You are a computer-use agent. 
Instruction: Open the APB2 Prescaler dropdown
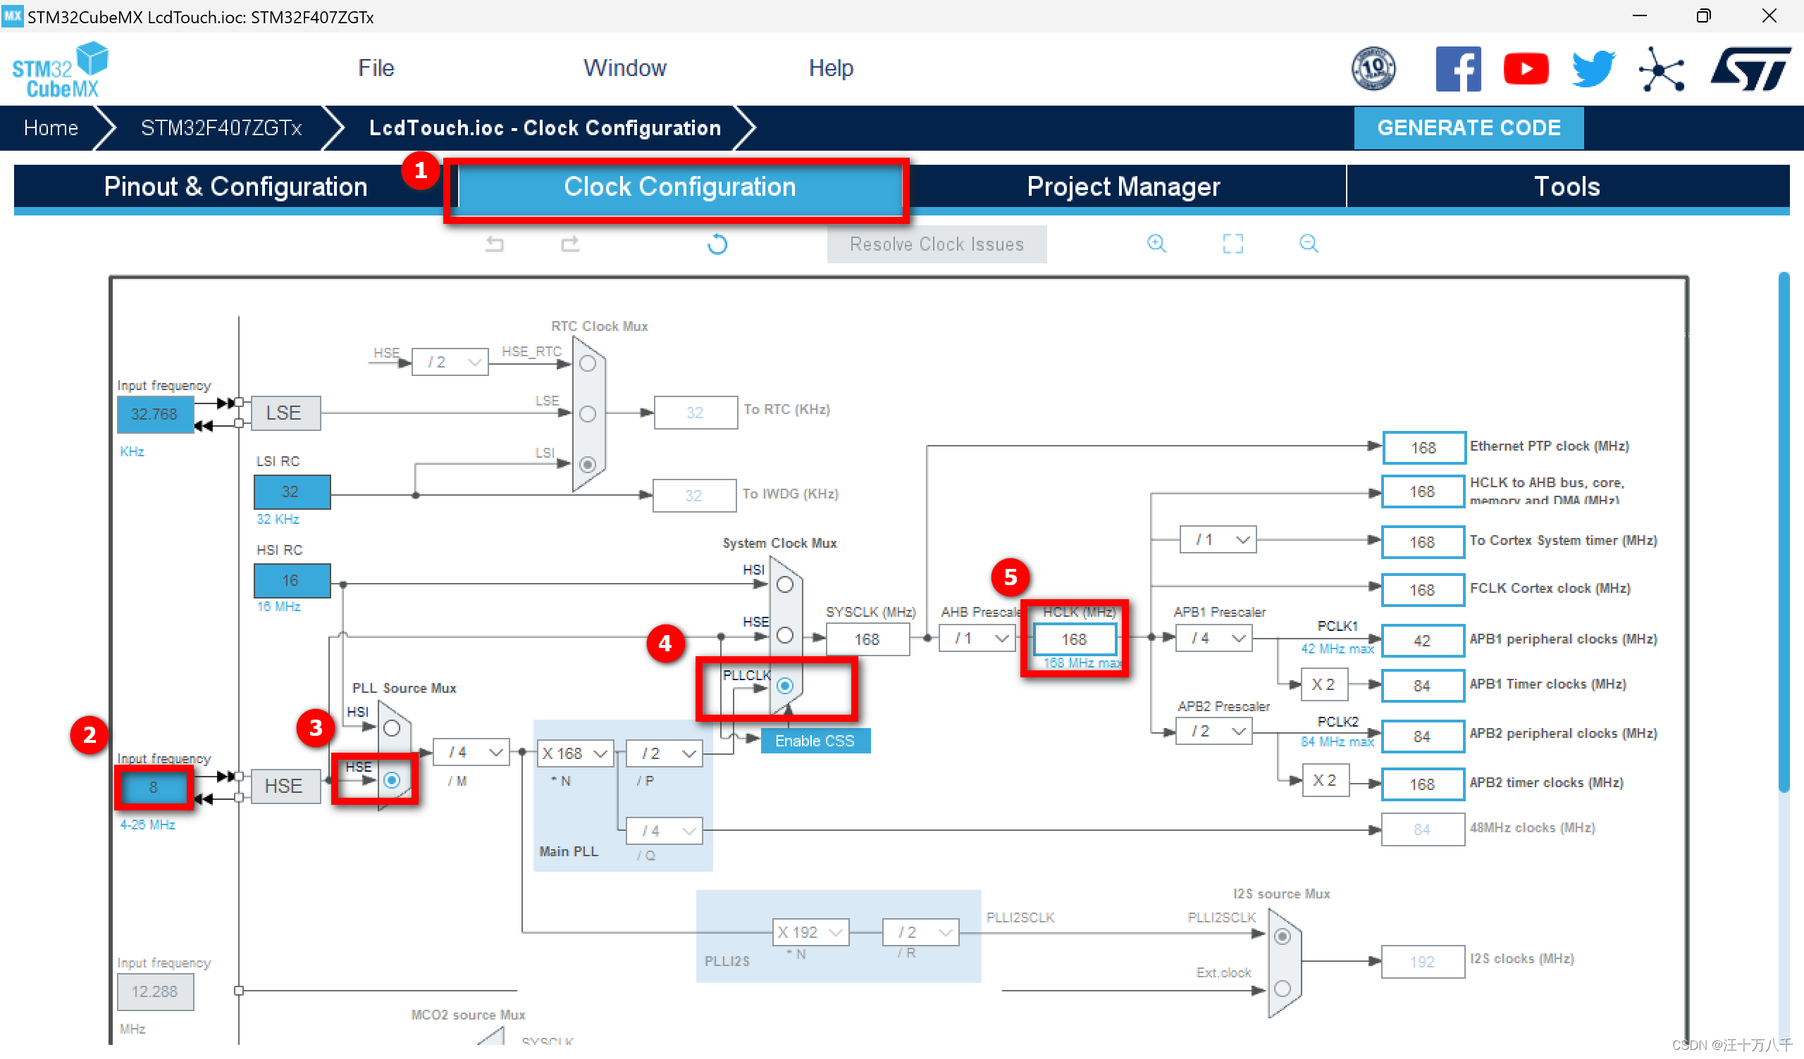pos(1214,732)
